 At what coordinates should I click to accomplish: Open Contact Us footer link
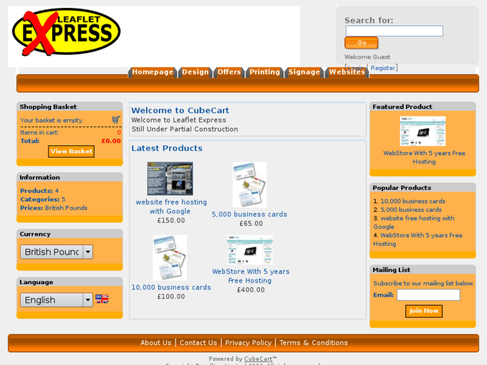tap(198, 343)
